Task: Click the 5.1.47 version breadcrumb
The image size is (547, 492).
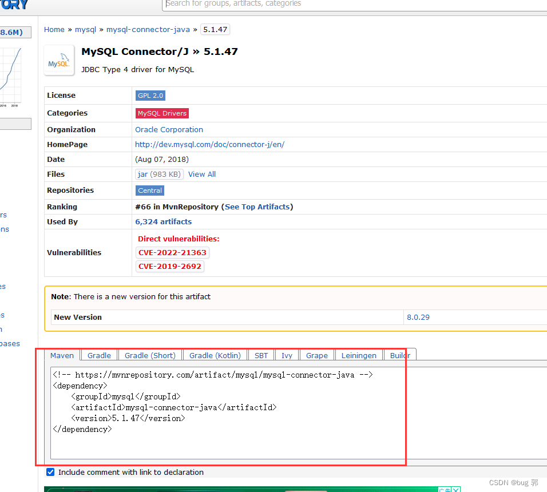Action: 215,30
